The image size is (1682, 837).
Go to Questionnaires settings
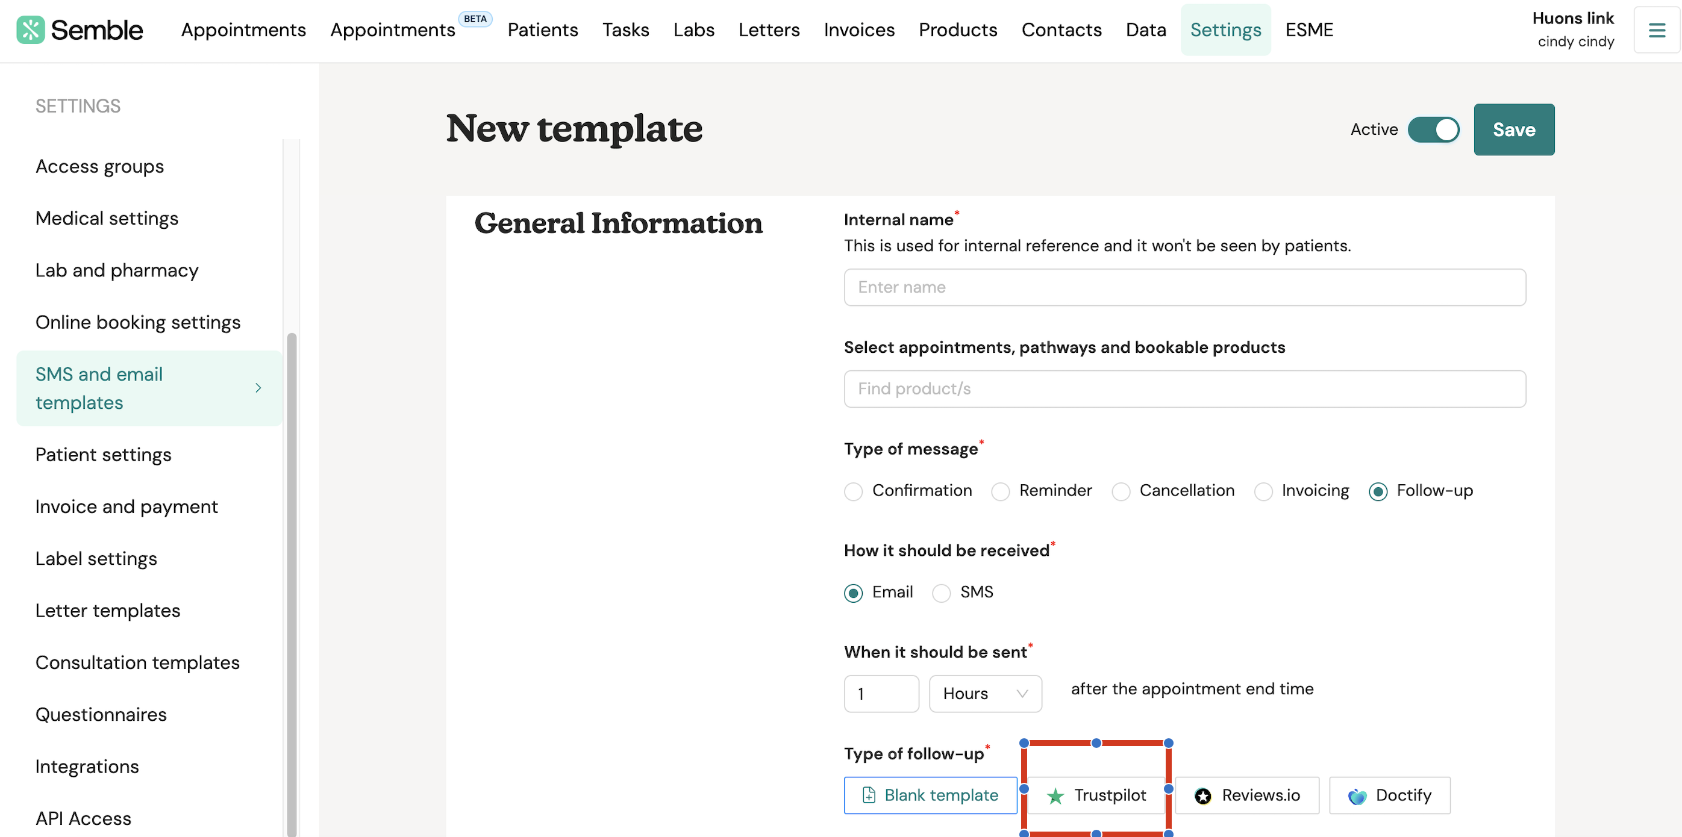click(101, 715)
